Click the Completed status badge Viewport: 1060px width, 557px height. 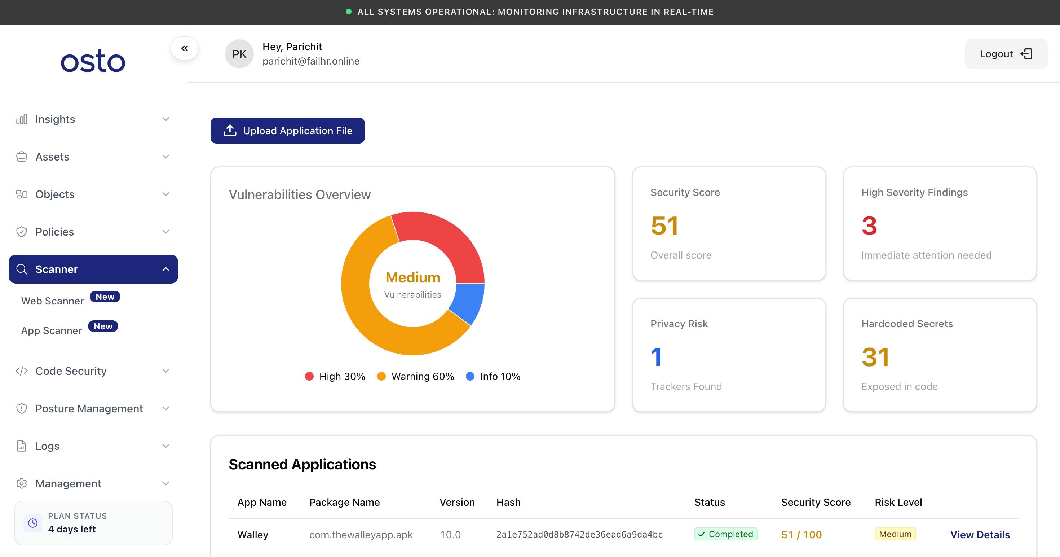pyautogui.click(x=726, y=534)
